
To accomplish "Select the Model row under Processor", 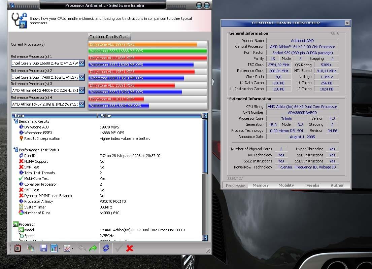I will pos(107,230).
